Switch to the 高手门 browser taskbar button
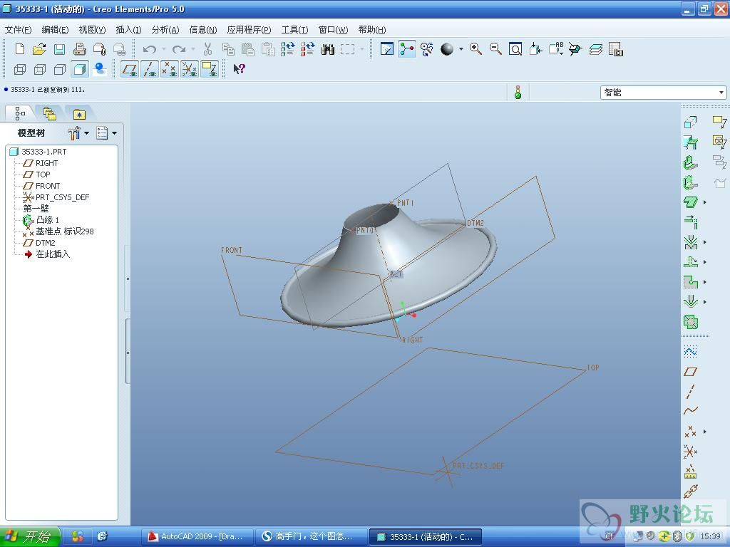This screenshot has height=547, width=730. (311, 537)
